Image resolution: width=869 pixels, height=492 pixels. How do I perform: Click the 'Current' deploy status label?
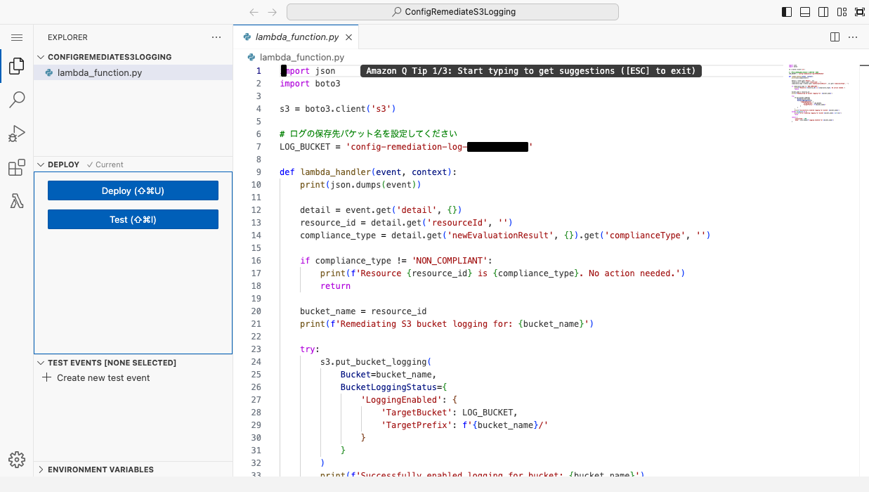point(105,164)
